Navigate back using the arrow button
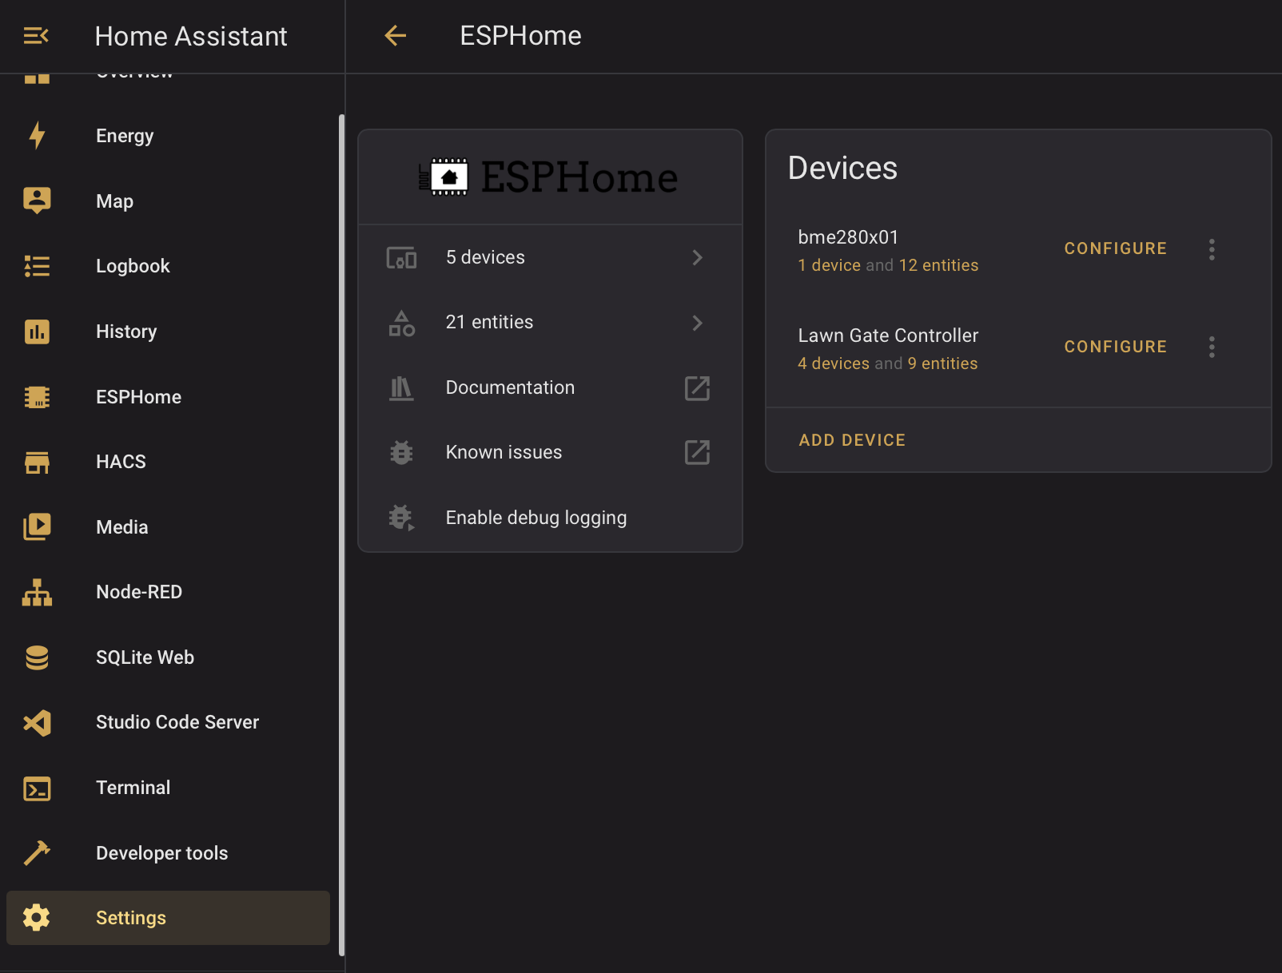The width and height of the screenshot is (1282, 973). 396,36
